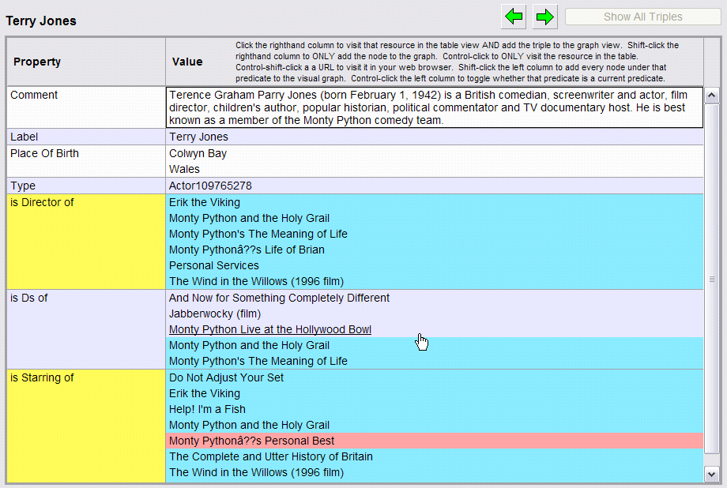Viewport: 727px width, 488px height.
Task: Click the Actor109765278 type value
Action: 210,186
